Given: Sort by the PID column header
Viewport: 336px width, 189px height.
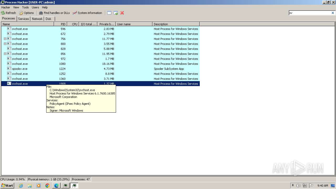Looking at the screenshot, I should (x=60, y=24).
